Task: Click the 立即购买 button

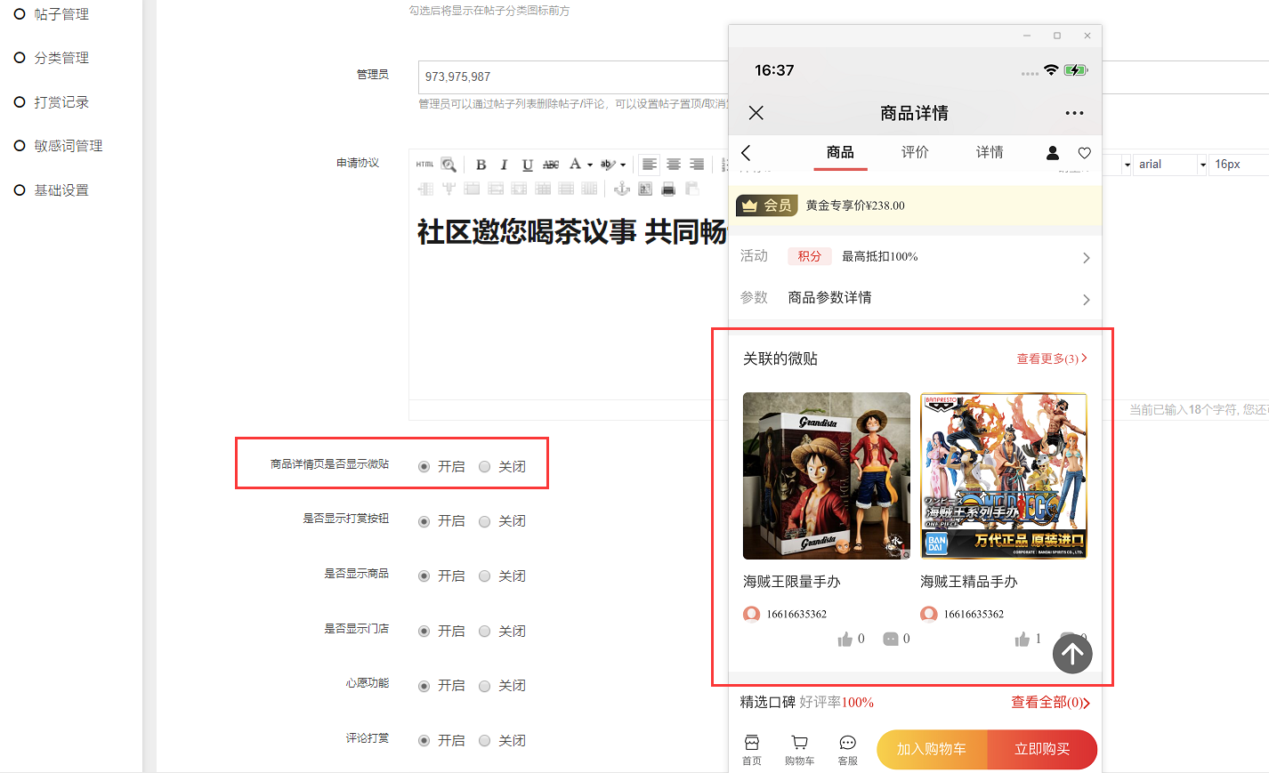Action: (x=1042, y=749)
